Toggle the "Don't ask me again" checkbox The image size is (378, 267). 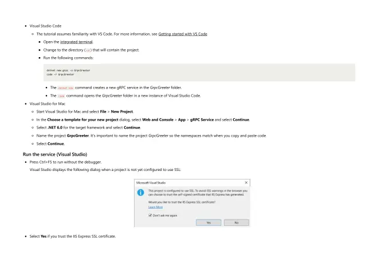pyautogui.click(x=149, y=215)
